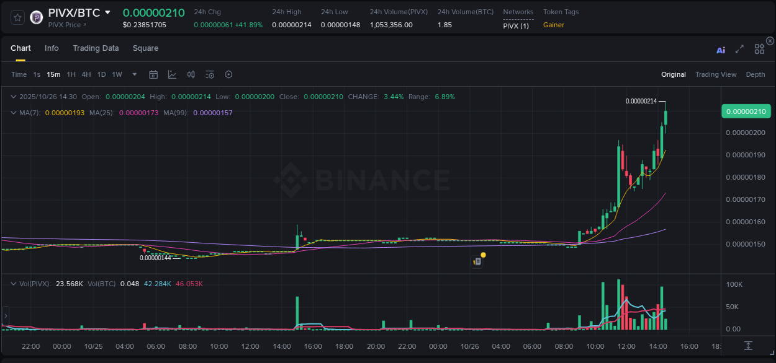Open the PIVX/BTC pair selector dropdown

[108, 12]
